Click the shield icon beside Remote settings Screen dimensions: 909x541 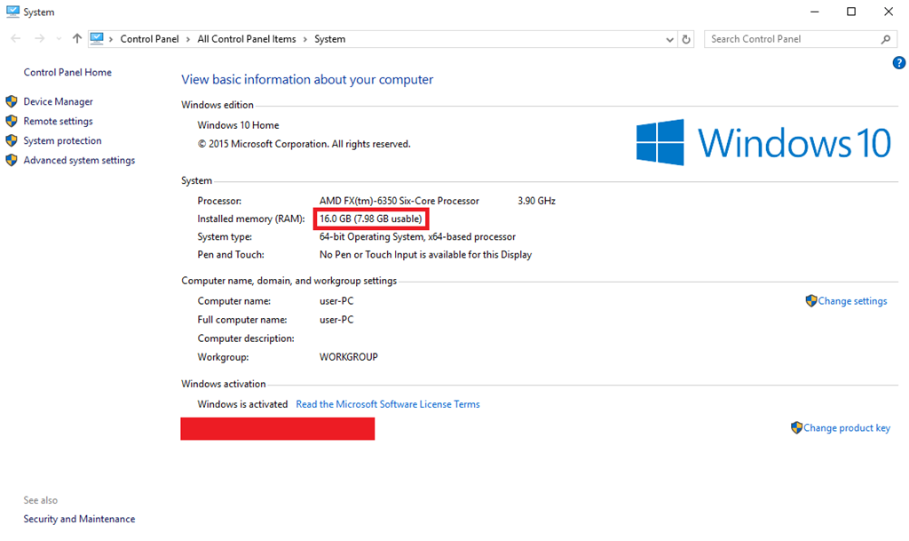[x=12, y=121]
